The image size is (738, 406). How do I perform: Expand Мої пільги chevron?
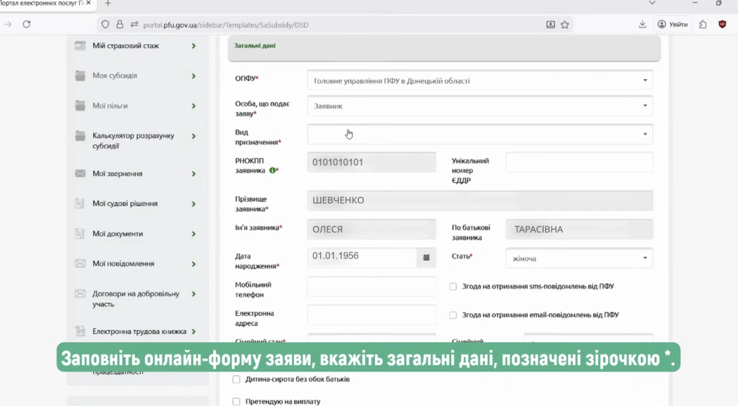coord(194,106)
